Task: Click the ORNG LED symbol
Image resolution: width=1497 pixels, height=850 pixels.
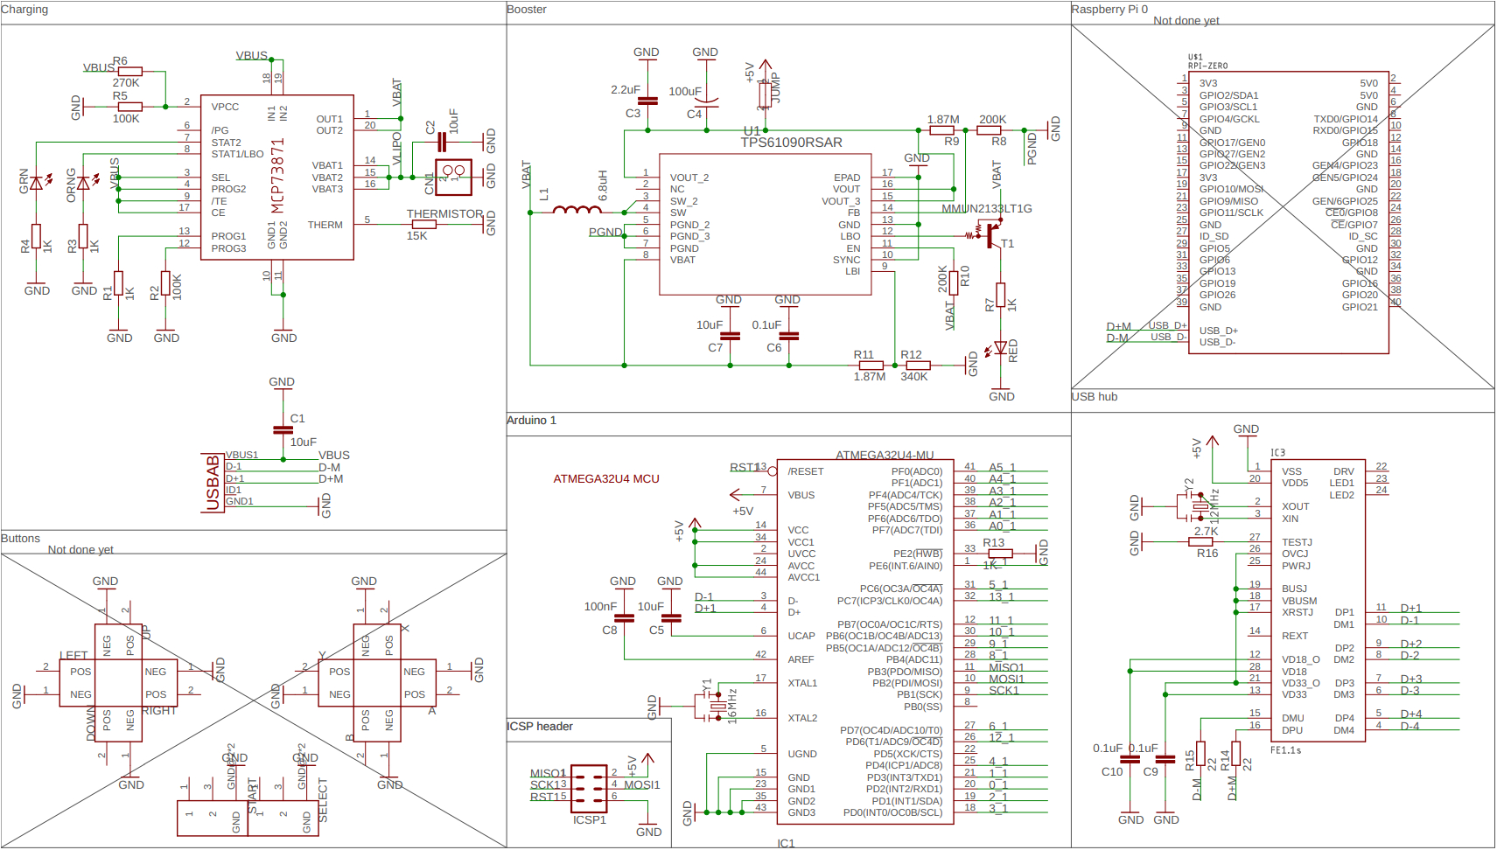Action: (x=83, y=183)
